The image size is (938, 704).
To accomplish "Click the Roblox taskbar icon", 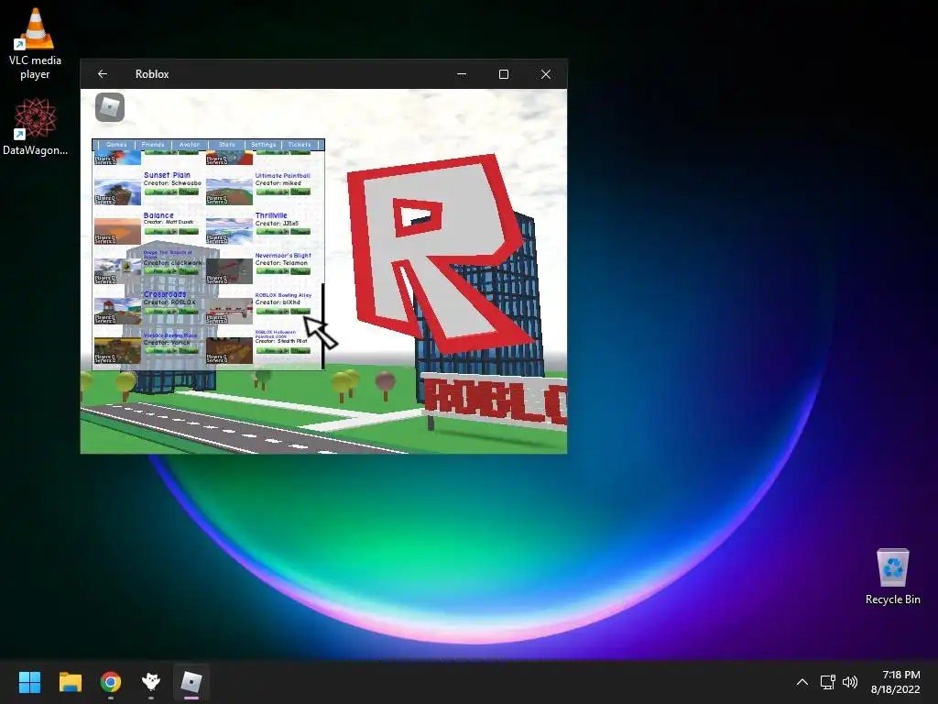I will (x=191, y=682).
